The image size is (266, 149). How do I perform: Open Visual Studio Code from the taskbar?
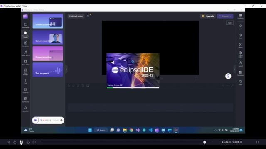pyautogui.click(x=150, y=130)
